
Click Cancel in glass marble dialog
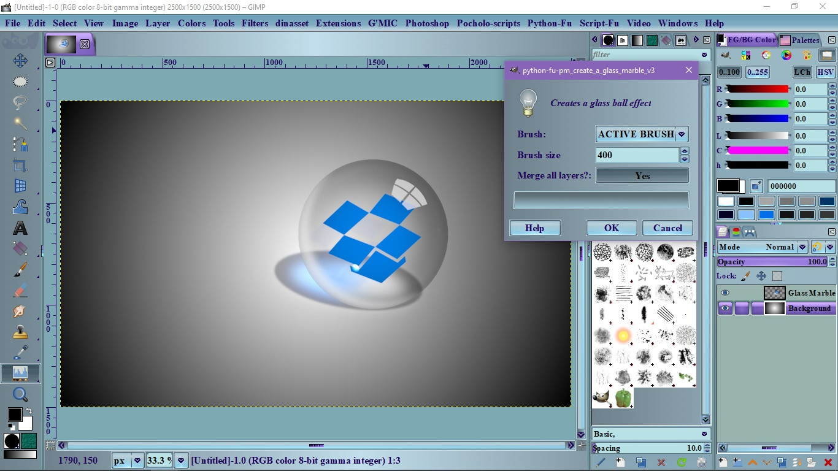tap(667, 228)
